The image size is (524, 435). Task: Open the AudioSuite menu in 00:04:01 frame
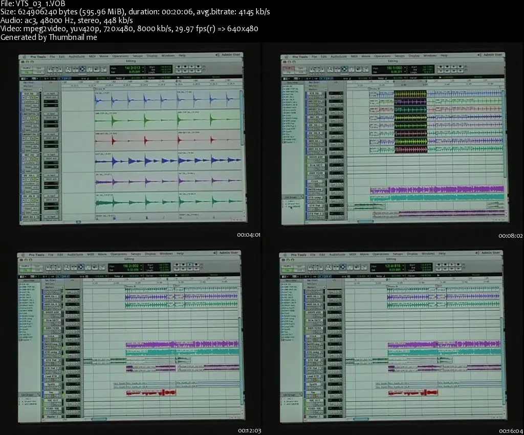pos(77,56)
